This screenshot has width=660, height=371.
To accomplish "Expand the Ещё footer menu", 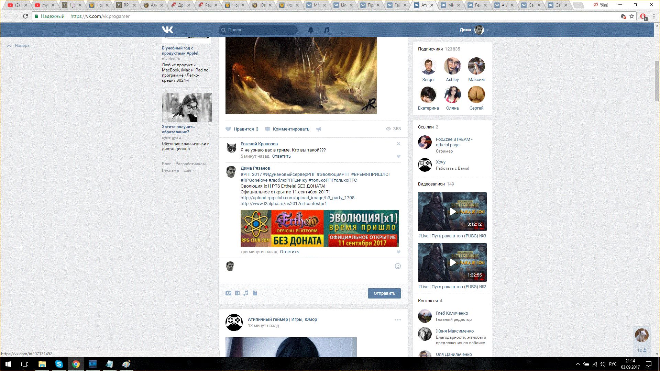I will click(189, 170).
